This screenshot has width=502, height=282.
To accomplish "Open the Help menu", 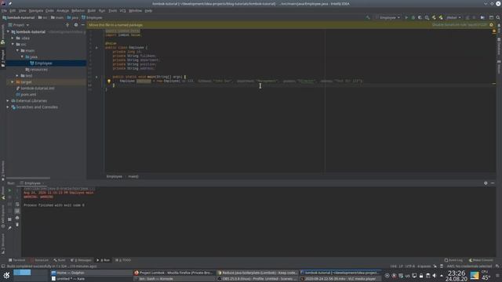I will tap(148, 10).
